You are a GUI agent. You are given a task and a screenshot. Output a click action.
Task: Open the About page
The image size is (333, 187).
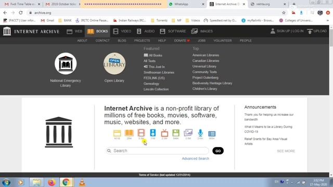point(82,41)
